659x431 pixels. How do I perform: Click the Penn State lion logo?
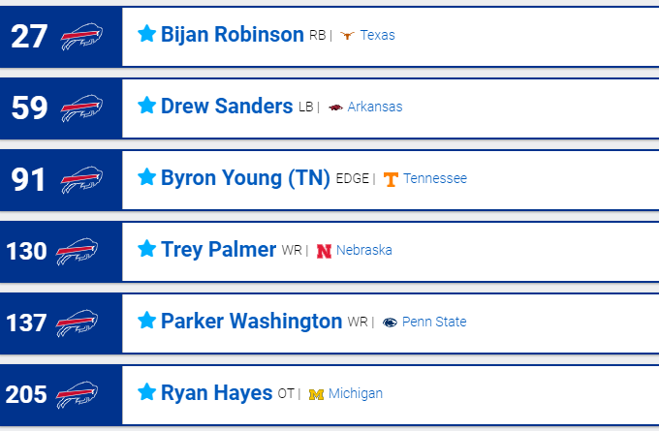(x=390, y=323)
